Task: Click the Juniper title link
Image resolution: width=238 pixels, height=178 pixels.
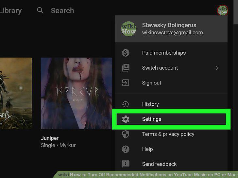Action: point(50,138)
